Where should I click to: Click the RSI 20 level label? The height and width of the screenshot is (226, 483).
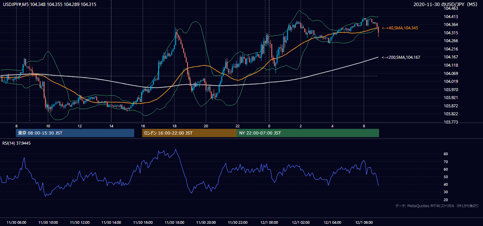446,200
